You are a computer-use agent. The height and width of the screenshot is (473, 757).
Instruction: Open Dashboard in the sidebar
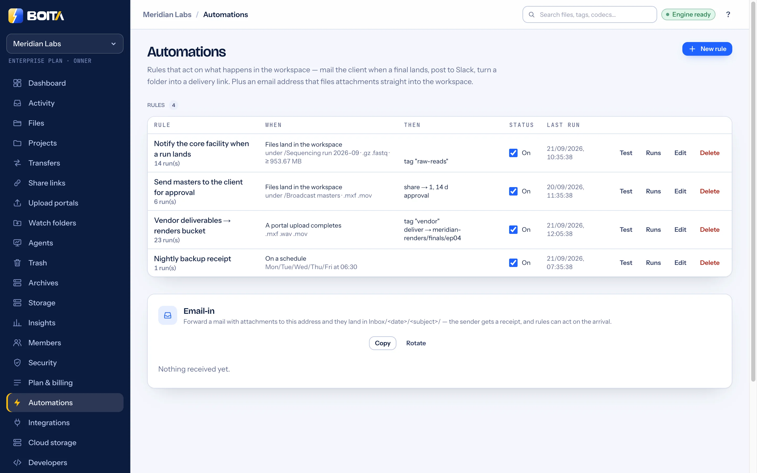[65, 83]
